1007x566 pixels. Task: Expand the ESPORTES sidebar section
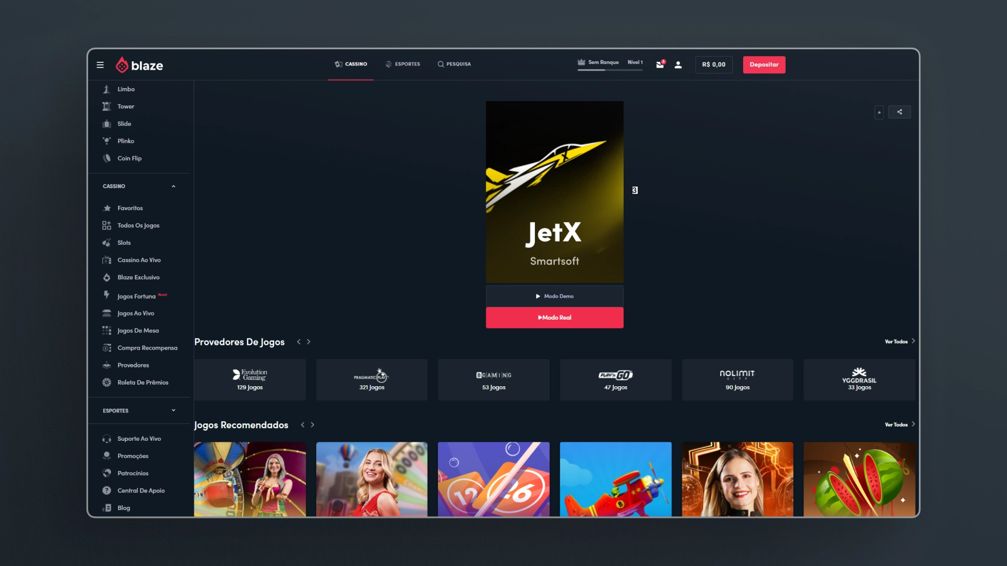click(x=173, y=410)
